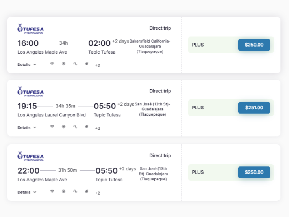This screenshot has height=217, width=289.
Task: Click the Bakersfield California-Guadalajara route label
Action: point(150,46)
